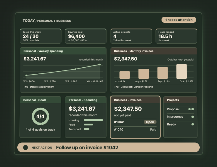Click the status dot next to 'In progress'
The image size is (217, 167).
192,117
